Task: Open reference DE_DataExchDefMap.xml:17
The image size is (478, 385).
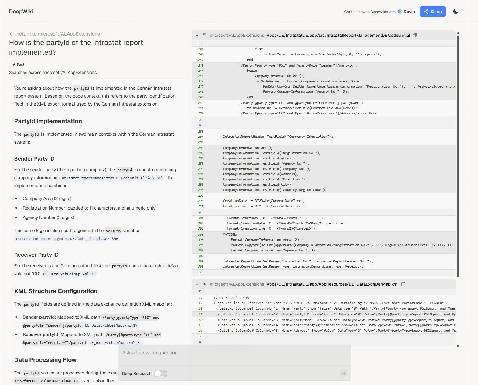Action: click(111, 325)
